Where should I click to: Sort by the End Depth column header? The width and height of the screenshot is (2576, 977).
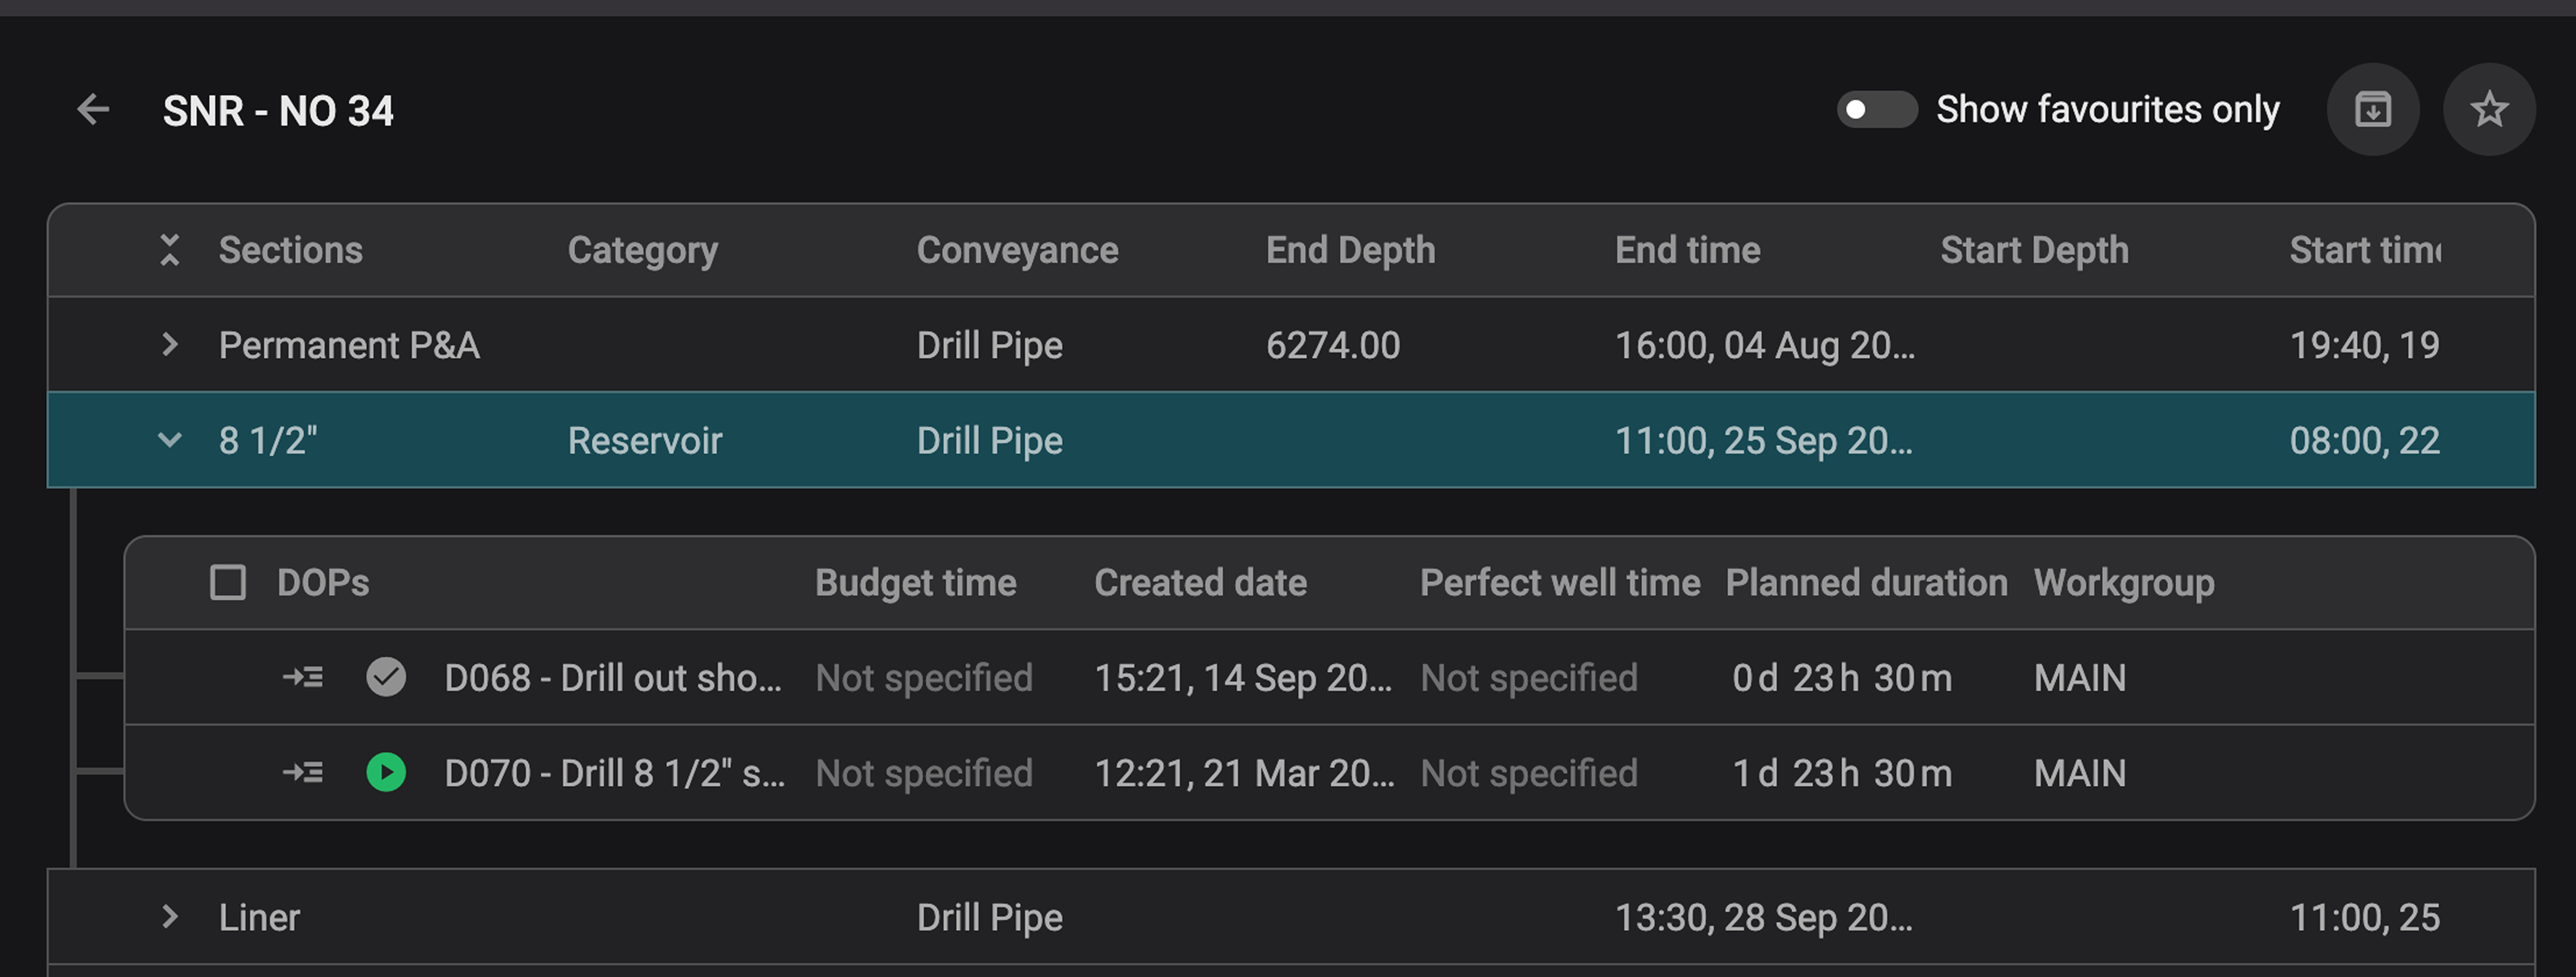[x=1350, y=250]
